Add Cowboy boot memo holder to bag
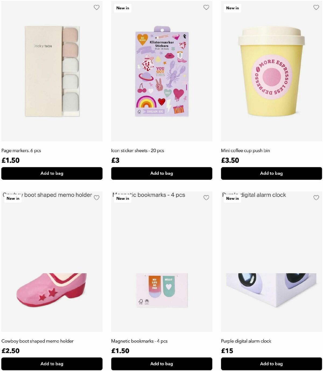Image resolution: width=323 pixels, height=371 pixels. click(52, 364)
